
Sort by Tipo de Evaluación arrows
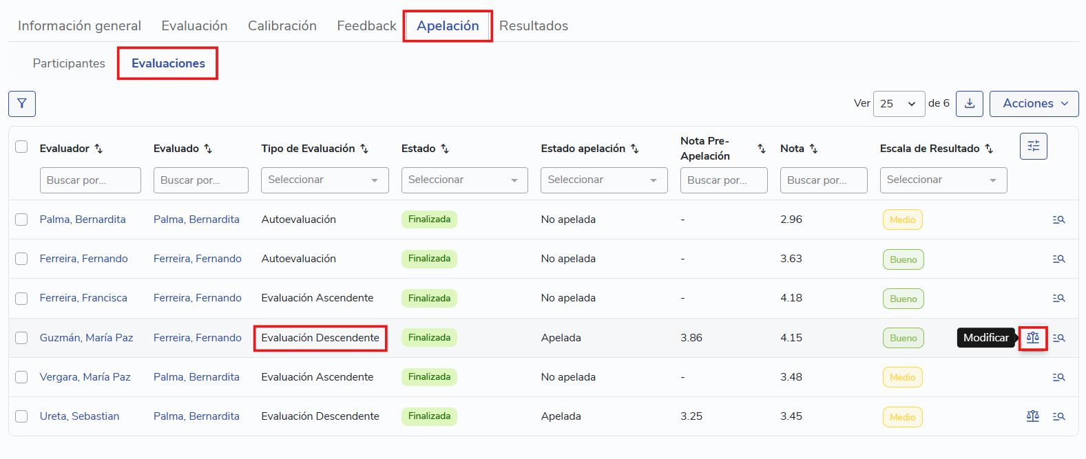point(364,149)
